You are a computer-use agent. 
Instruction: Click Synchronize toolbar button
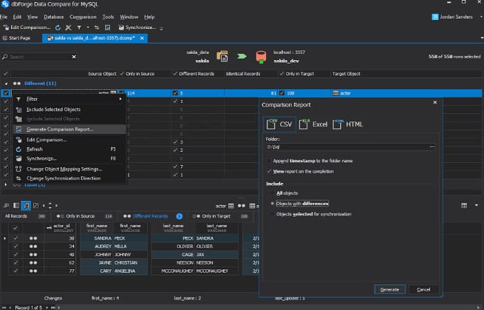[x=137, y=28]
